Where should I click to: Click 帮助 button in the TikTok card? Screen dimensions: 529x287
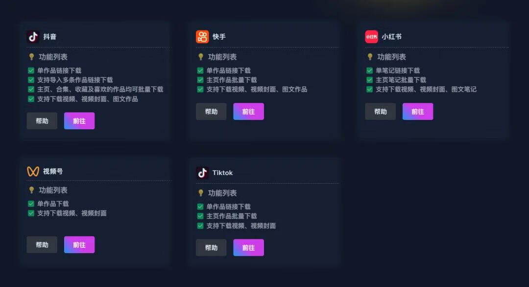click(211, 247)
